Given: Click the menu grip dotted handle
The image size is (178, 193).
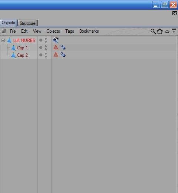Looking at the screenshot, I should 4,31.
